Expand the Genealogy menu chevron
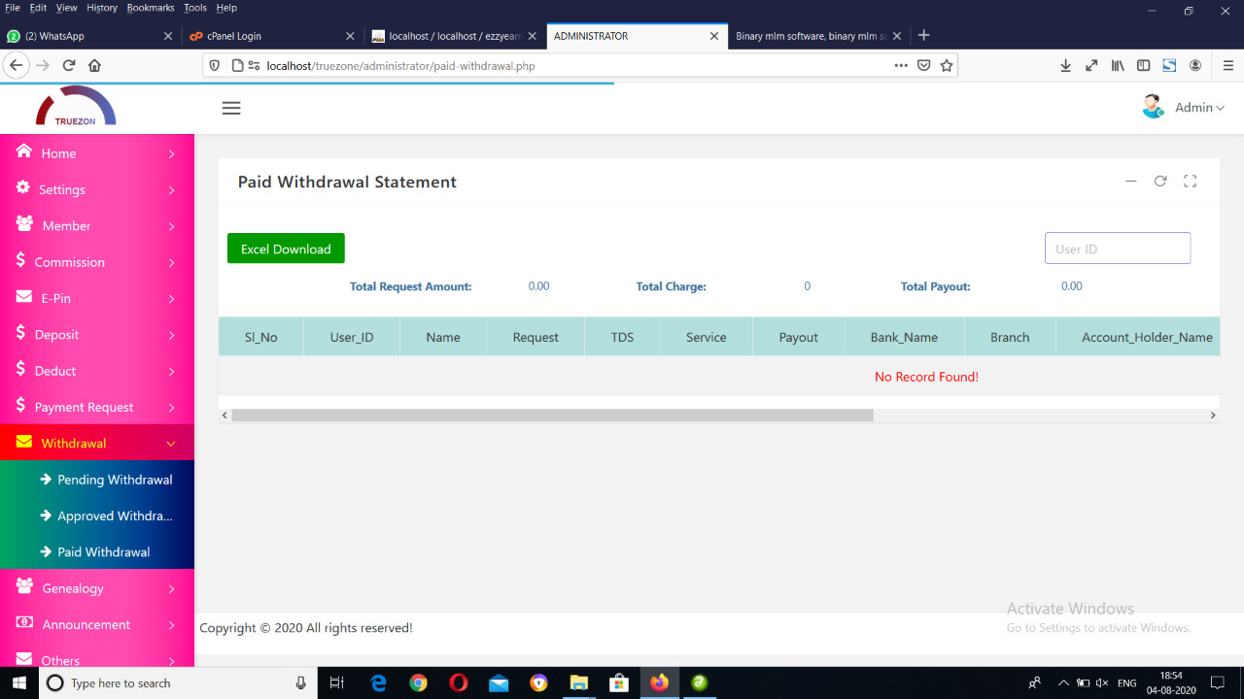Viewport: 1244px width, 699px height. [x=171, y=589]
